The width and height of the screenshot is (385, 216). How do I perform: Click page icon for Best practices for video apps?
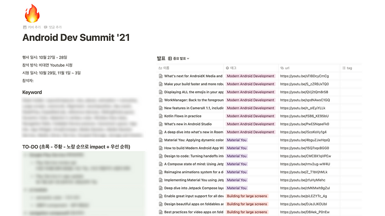161,212
